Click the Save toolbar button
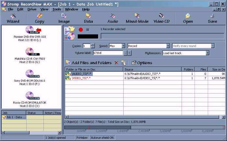The image size is (227, 141). (212, 18)
